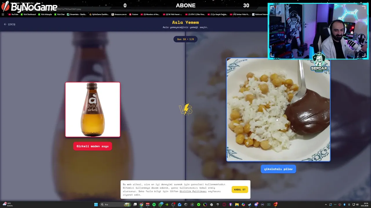Open the Wonders of the... bookmark
The width and height of the screenshot is (371, 208).
pyautogui.click(x=150, y=14)
